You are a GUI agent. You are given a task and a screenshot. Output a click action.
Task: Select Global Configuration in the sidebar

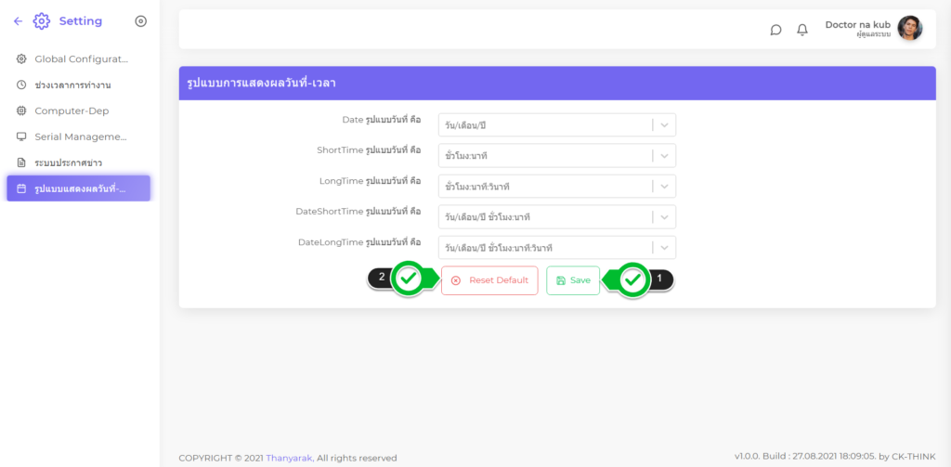pos(80,58)
